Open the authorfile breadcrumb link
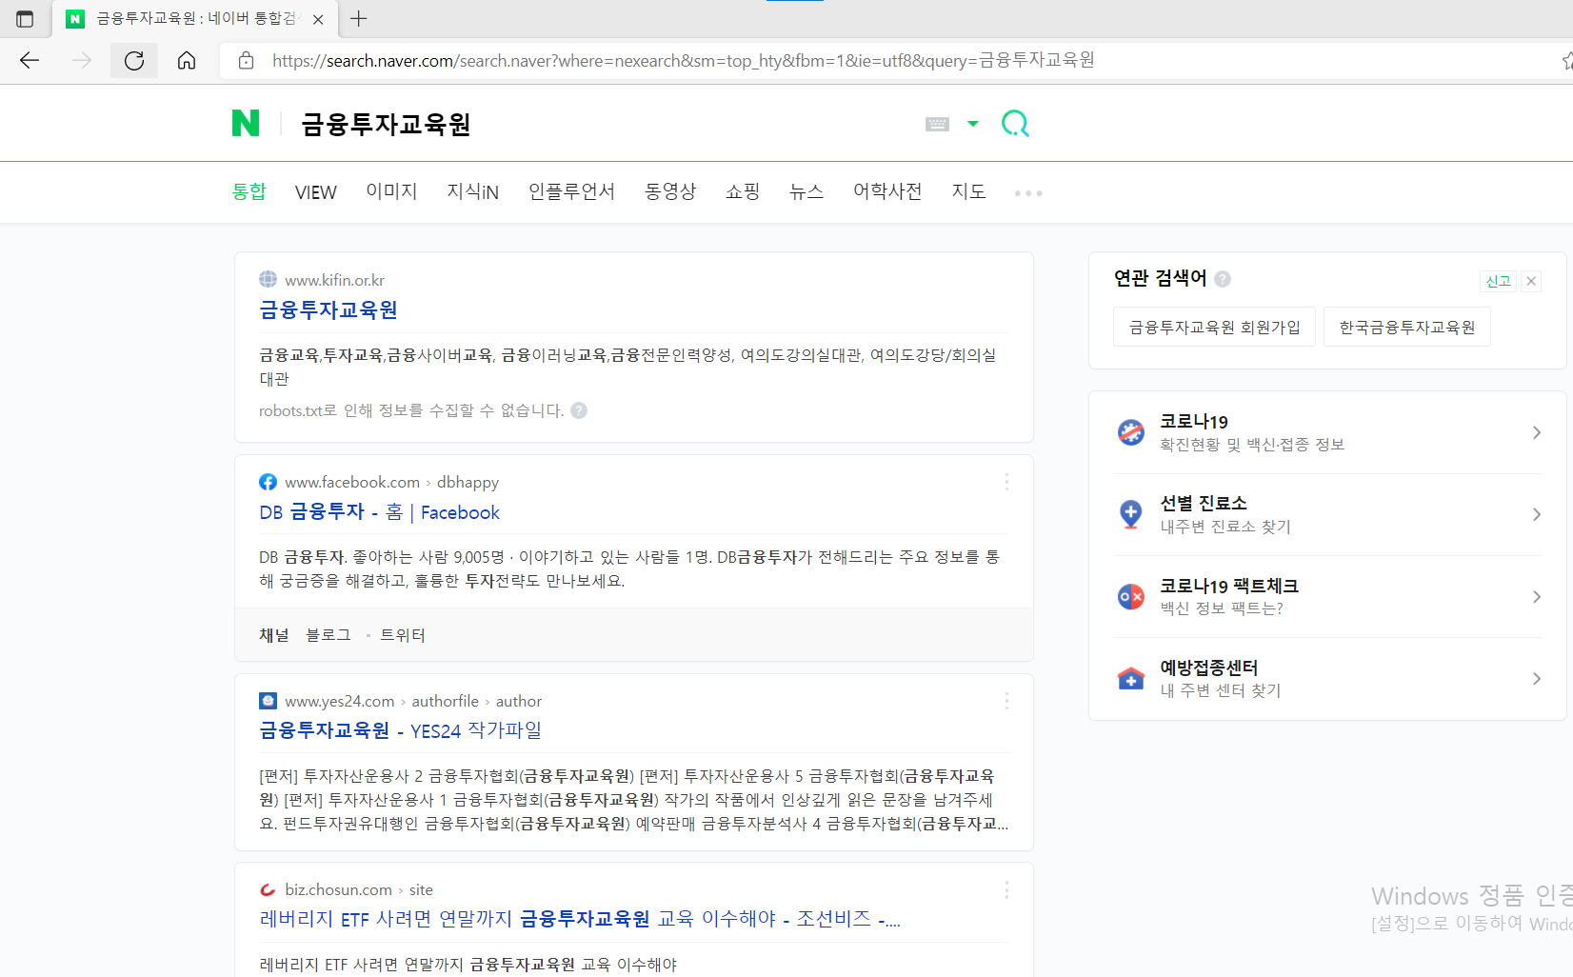 pos(445,701)
